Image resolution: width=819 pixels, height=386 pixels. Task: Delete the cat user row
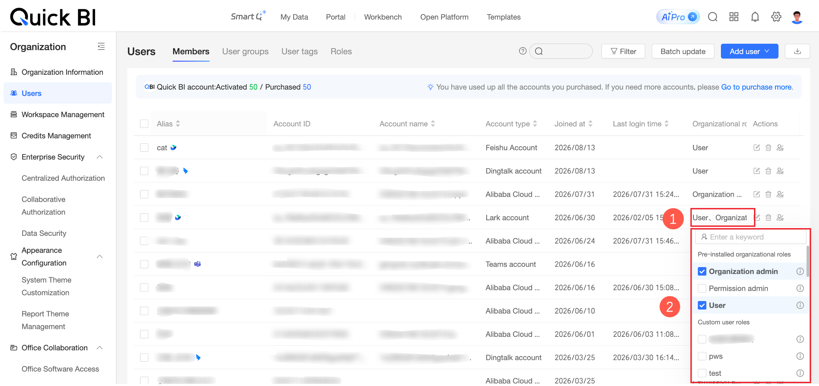768,148
